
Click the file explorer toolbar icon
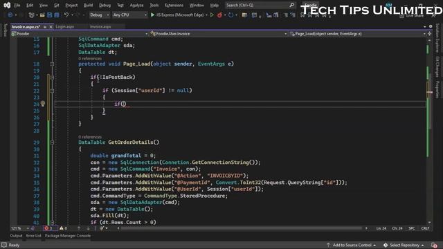pos(244,15)
